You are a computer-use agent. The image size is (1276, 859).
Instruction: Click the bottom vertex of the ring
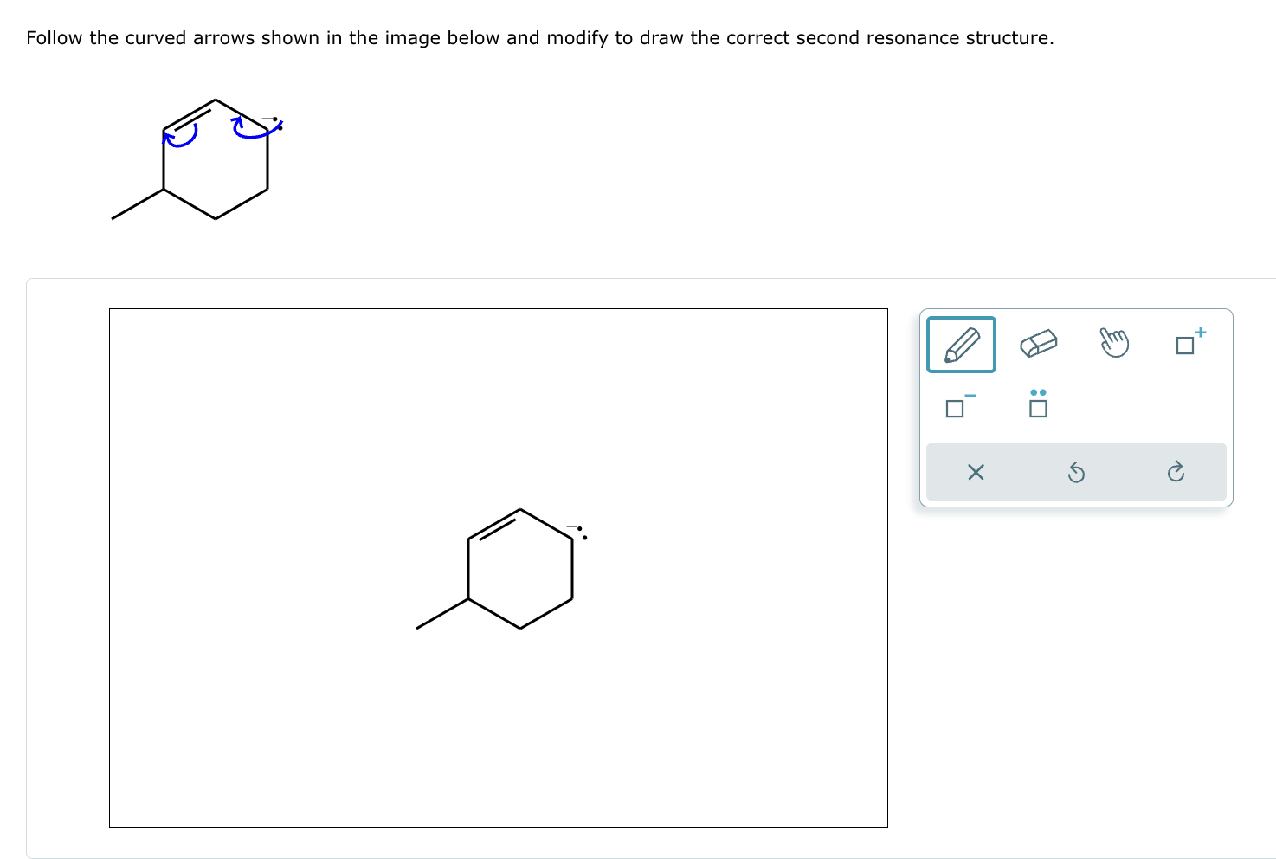519,627
